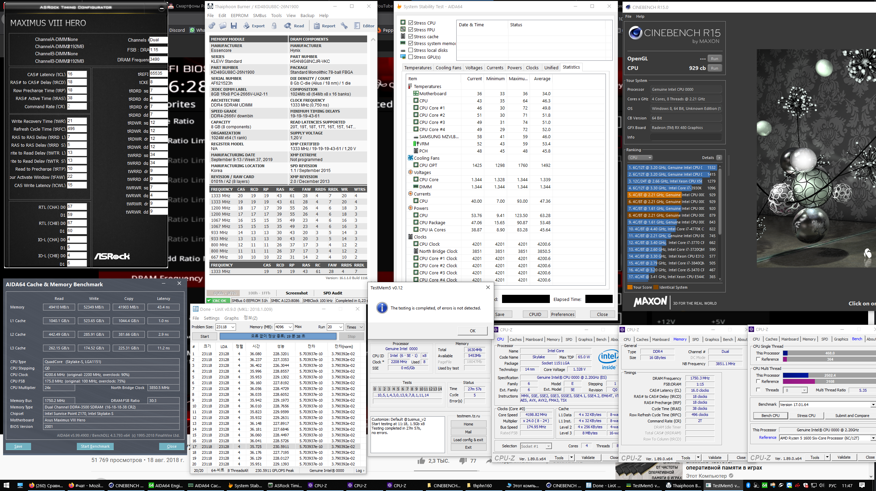
Task: Open the CPU ranking dropdown in Cinebench
Action: point(640,158)
